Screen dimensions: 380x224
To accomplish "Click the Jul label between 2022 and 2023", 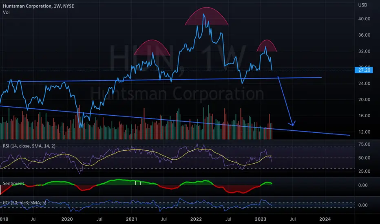I will pos(228,219).
